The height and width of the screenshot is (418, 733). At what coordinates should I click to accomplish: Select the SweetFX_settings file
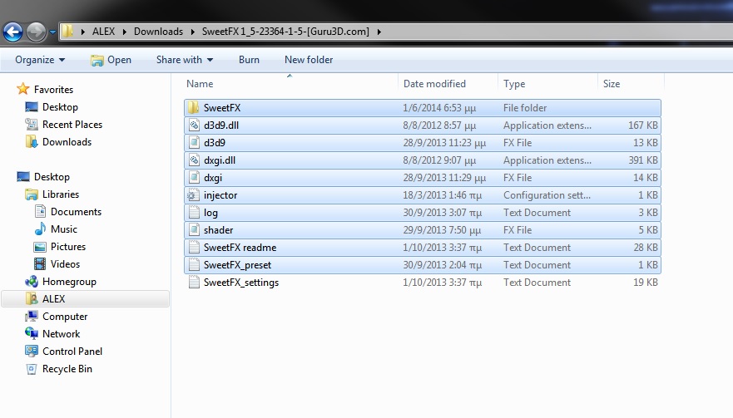(x=422, y=282)
